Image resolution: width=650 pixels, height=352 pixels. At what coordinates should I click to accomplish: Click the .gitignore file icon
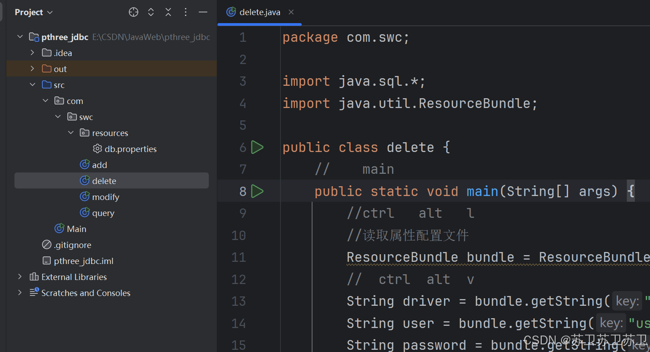[x=46, y=245]
